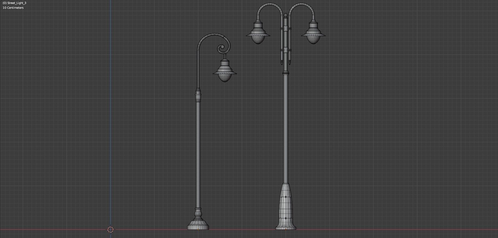Click the 3D cursor at the origin
The height and width of the screenshot is (238, 498).
(111, 230)
